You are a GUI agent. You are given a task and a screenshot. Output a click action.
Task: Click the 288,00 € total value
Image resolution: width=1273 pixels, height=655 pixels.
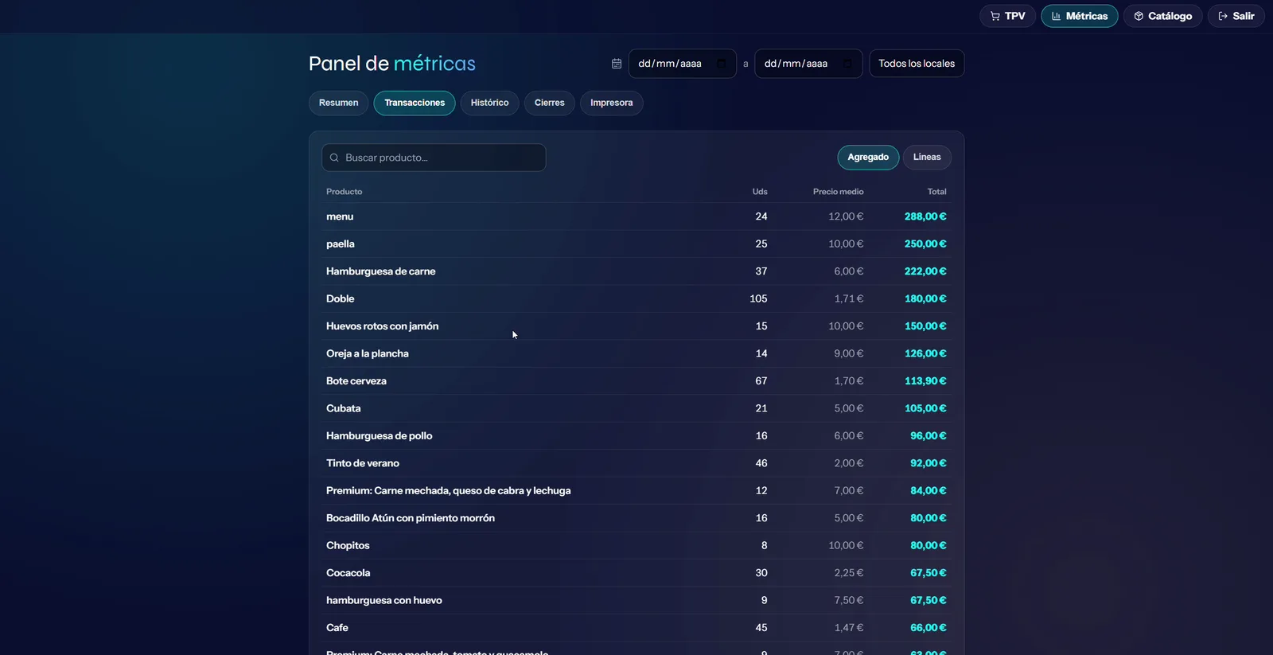coord(925,216)
